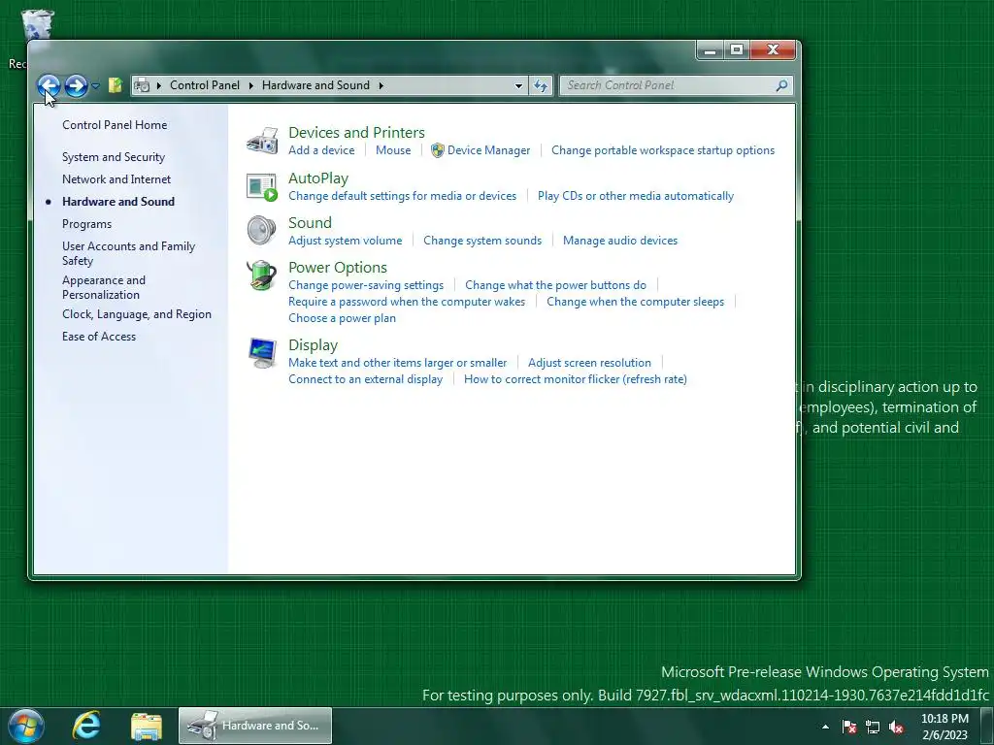Open the address bar history dropdown
The width and height of the screenshot is (994, 745).
pyautogui.click(x=518, y=85)
